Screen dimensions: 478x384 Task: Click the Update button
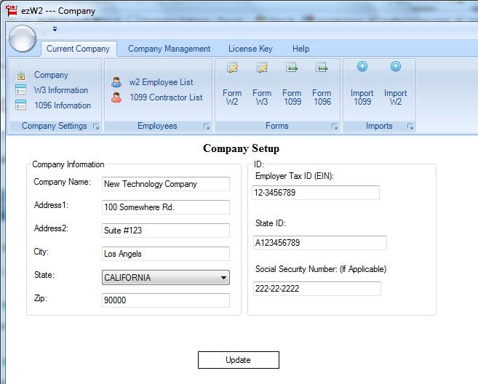[239, 360]
